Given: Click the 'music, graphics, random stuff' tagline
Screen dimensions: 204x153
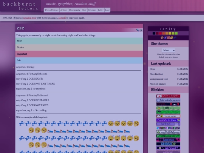Looking at the screenshot, I should 71,4.
